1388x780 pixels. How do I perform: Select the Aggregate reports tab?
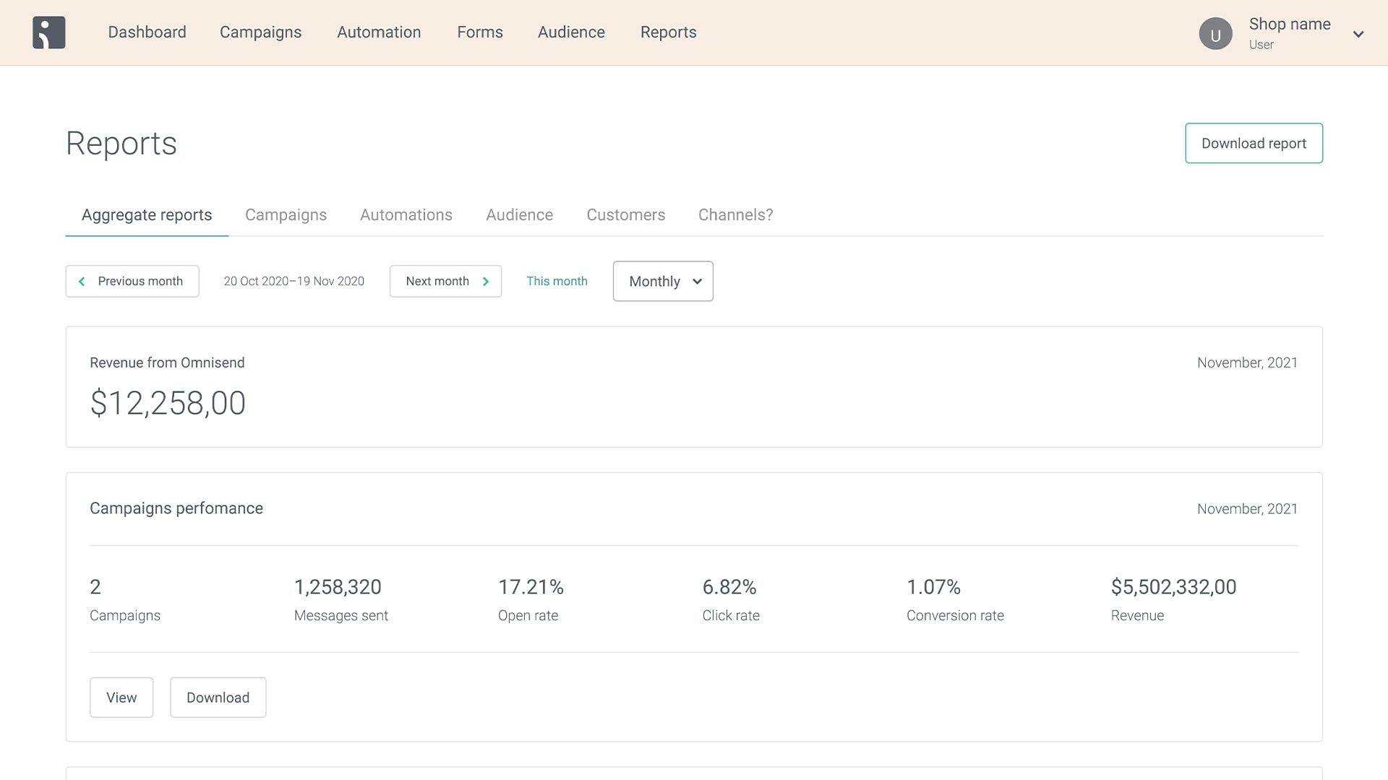coord(147,215)
